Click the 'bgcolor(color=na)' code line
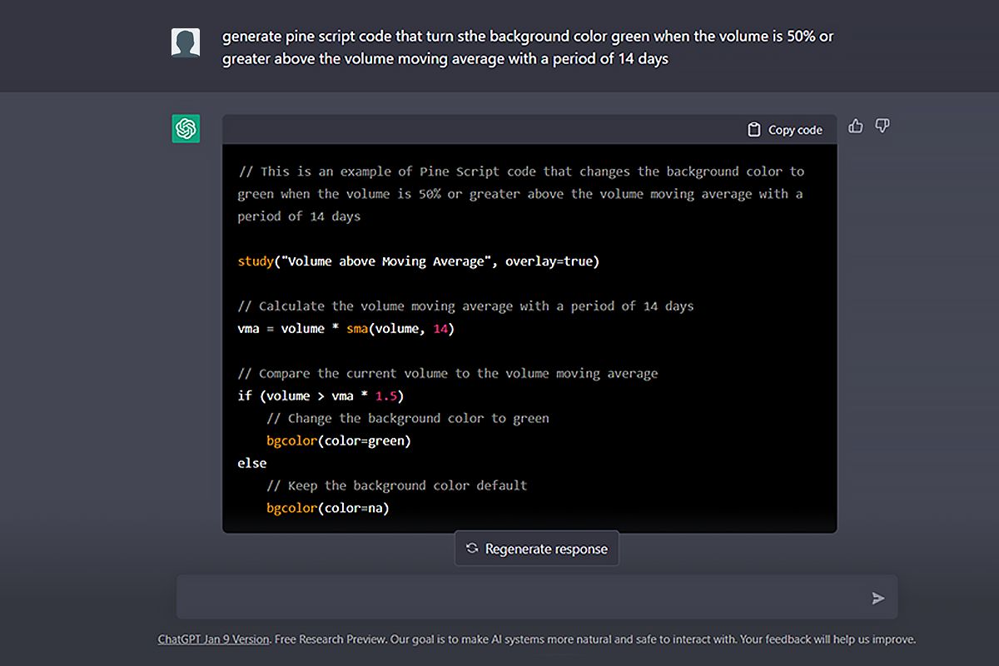Viewport: 999px width, 666px height. pos(328,508)
